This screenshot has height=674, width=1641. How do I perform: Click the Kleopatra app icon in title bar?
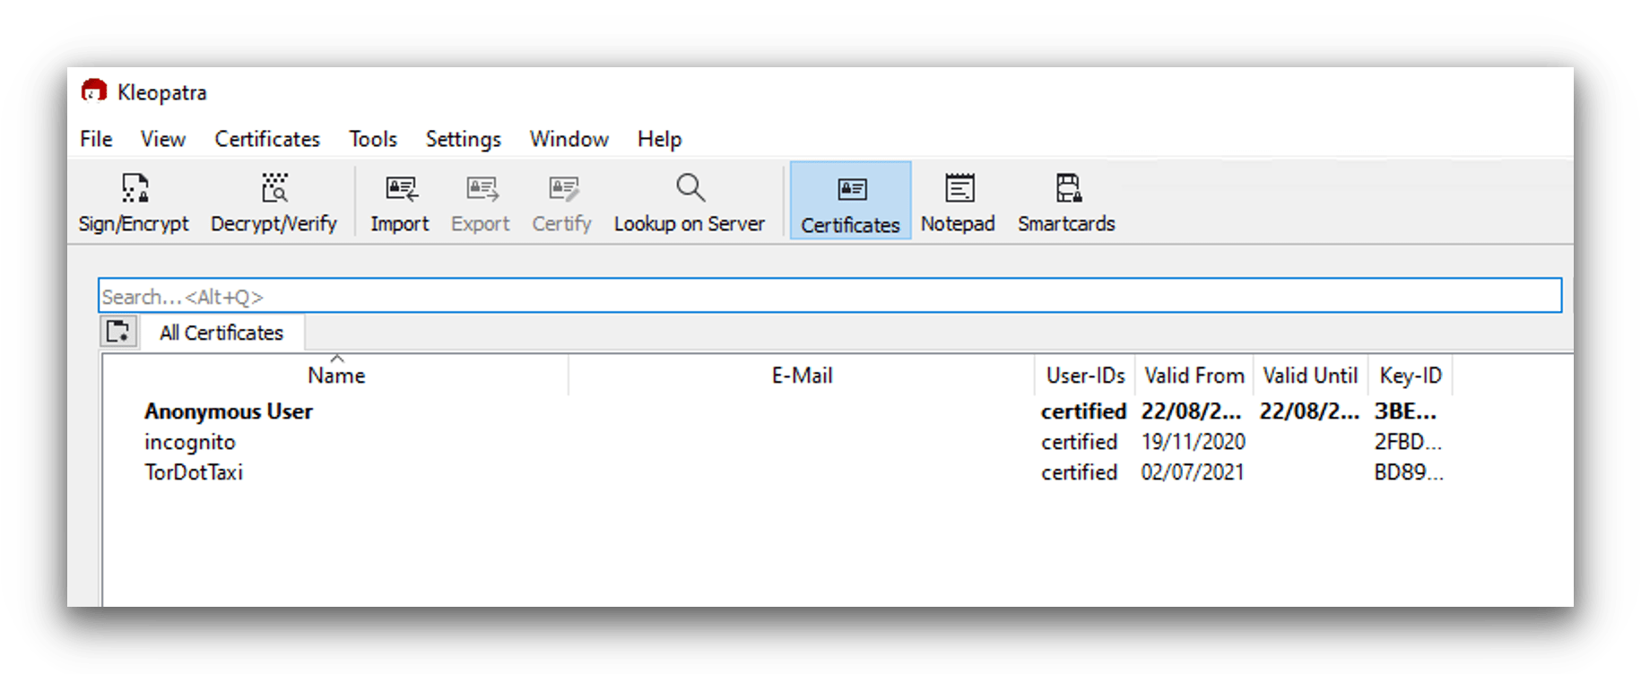click(94, 91)
